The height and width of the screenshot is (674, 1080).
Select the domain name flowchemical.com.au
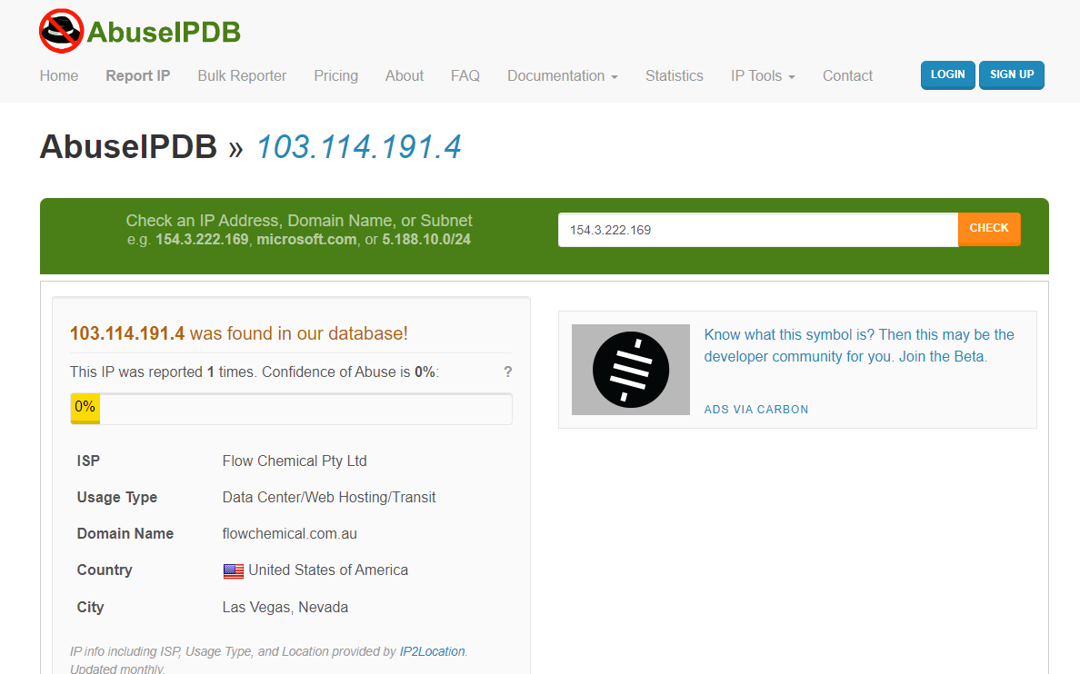pyautogui.click(x=290, y=534)
